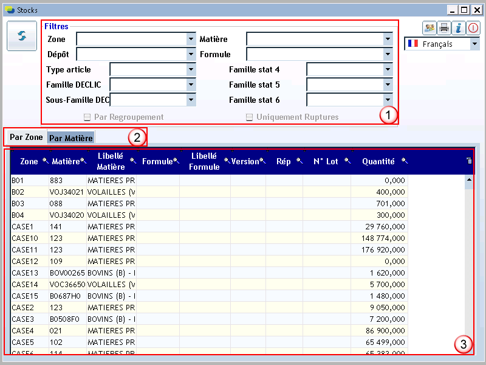Viewport: 486px width, 365px height.
Task: Click quantity cell 65 499,000
Action: point(379,342)
